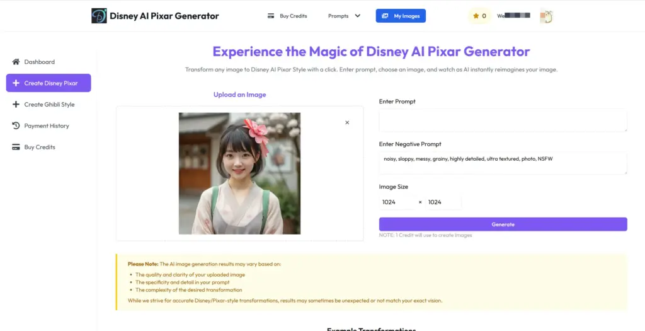The height and width of the screenshot is (331, 645).
Task: Click the Buy Credits link in header
Action: tap(294, 16)
